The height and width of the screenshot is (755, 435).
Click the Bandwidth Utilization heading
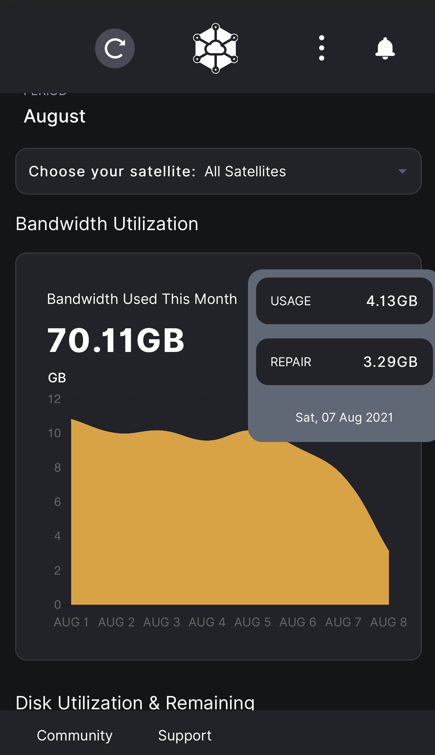[x=107, y=224]
